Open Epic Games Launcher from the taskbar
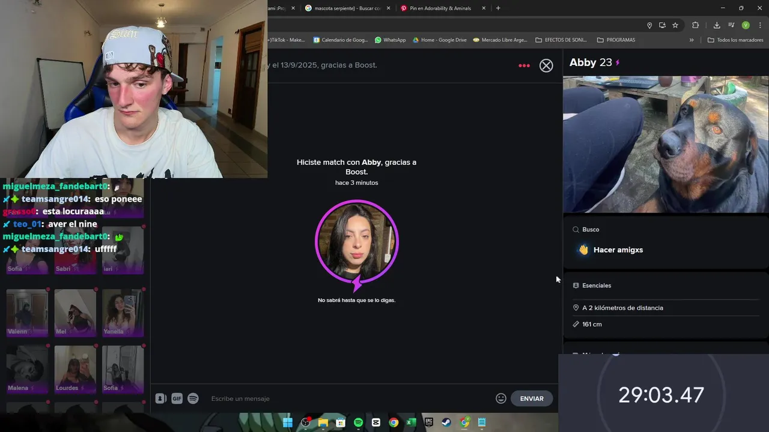 click(x=429, y=422)
